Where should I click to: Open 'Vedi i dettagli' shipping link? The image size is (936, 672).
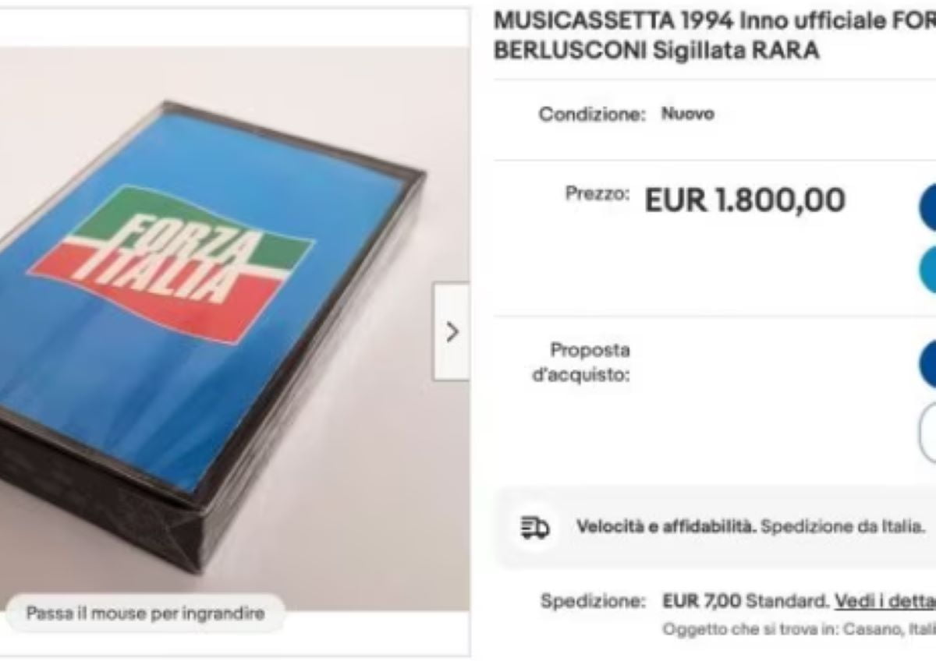[x=885, y=602]
